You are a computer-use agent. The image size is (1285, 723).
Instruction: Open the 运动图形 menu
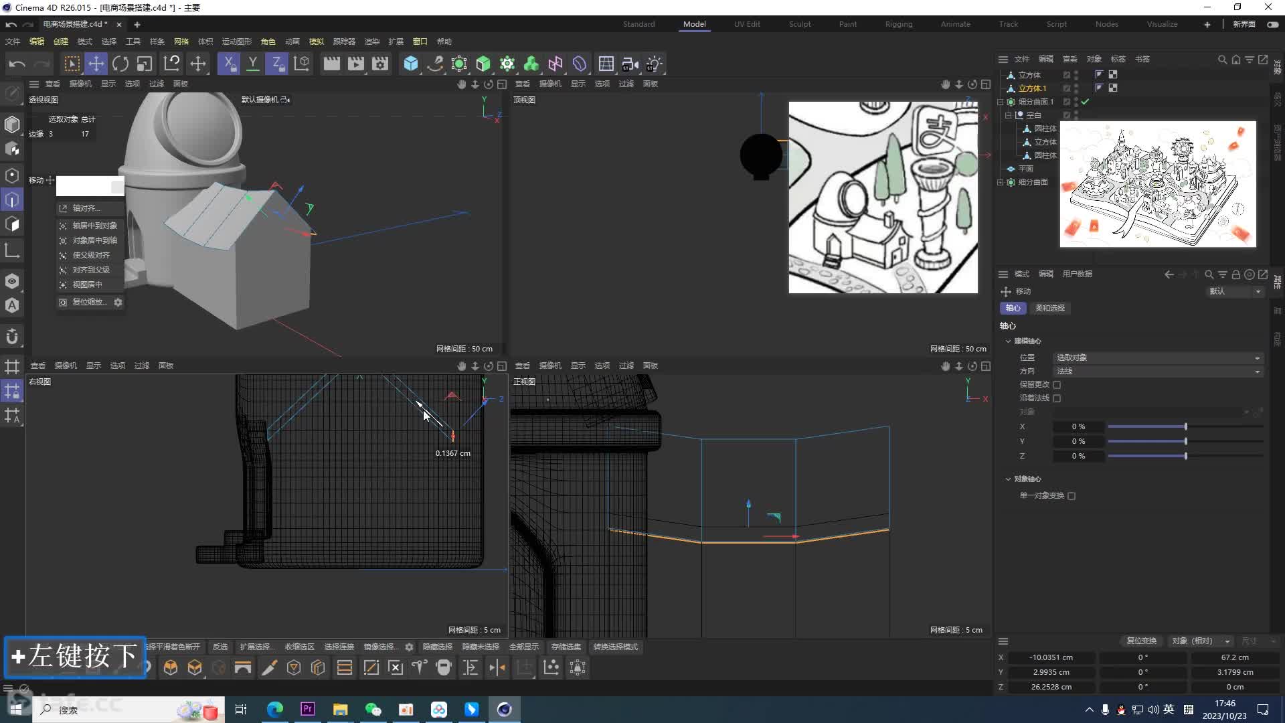237,42
